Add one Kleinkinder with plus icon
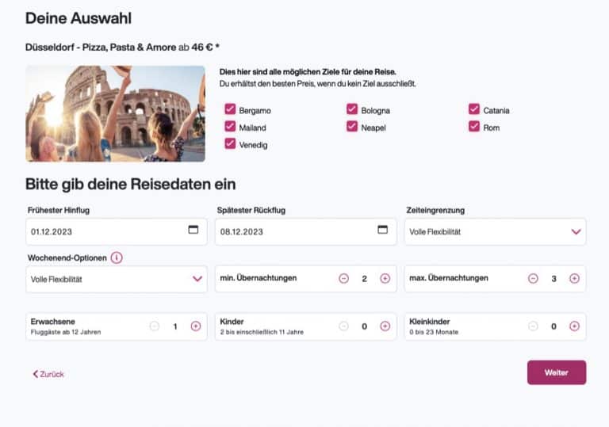This screenshot has height=427, width=609. (x=575, y=326)
